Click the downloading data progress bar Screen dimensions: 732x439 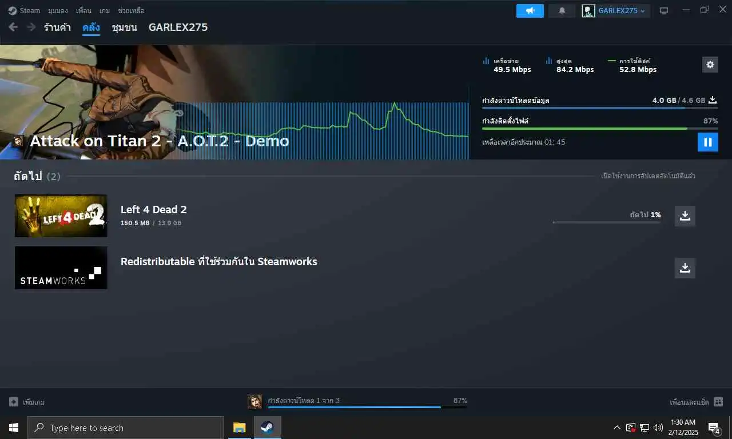pos(600,107)
